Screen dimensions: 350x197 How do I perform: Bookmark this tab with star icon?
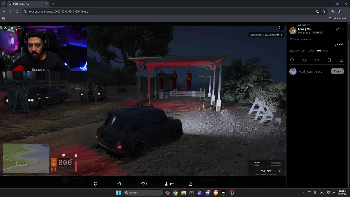(324, 11)
